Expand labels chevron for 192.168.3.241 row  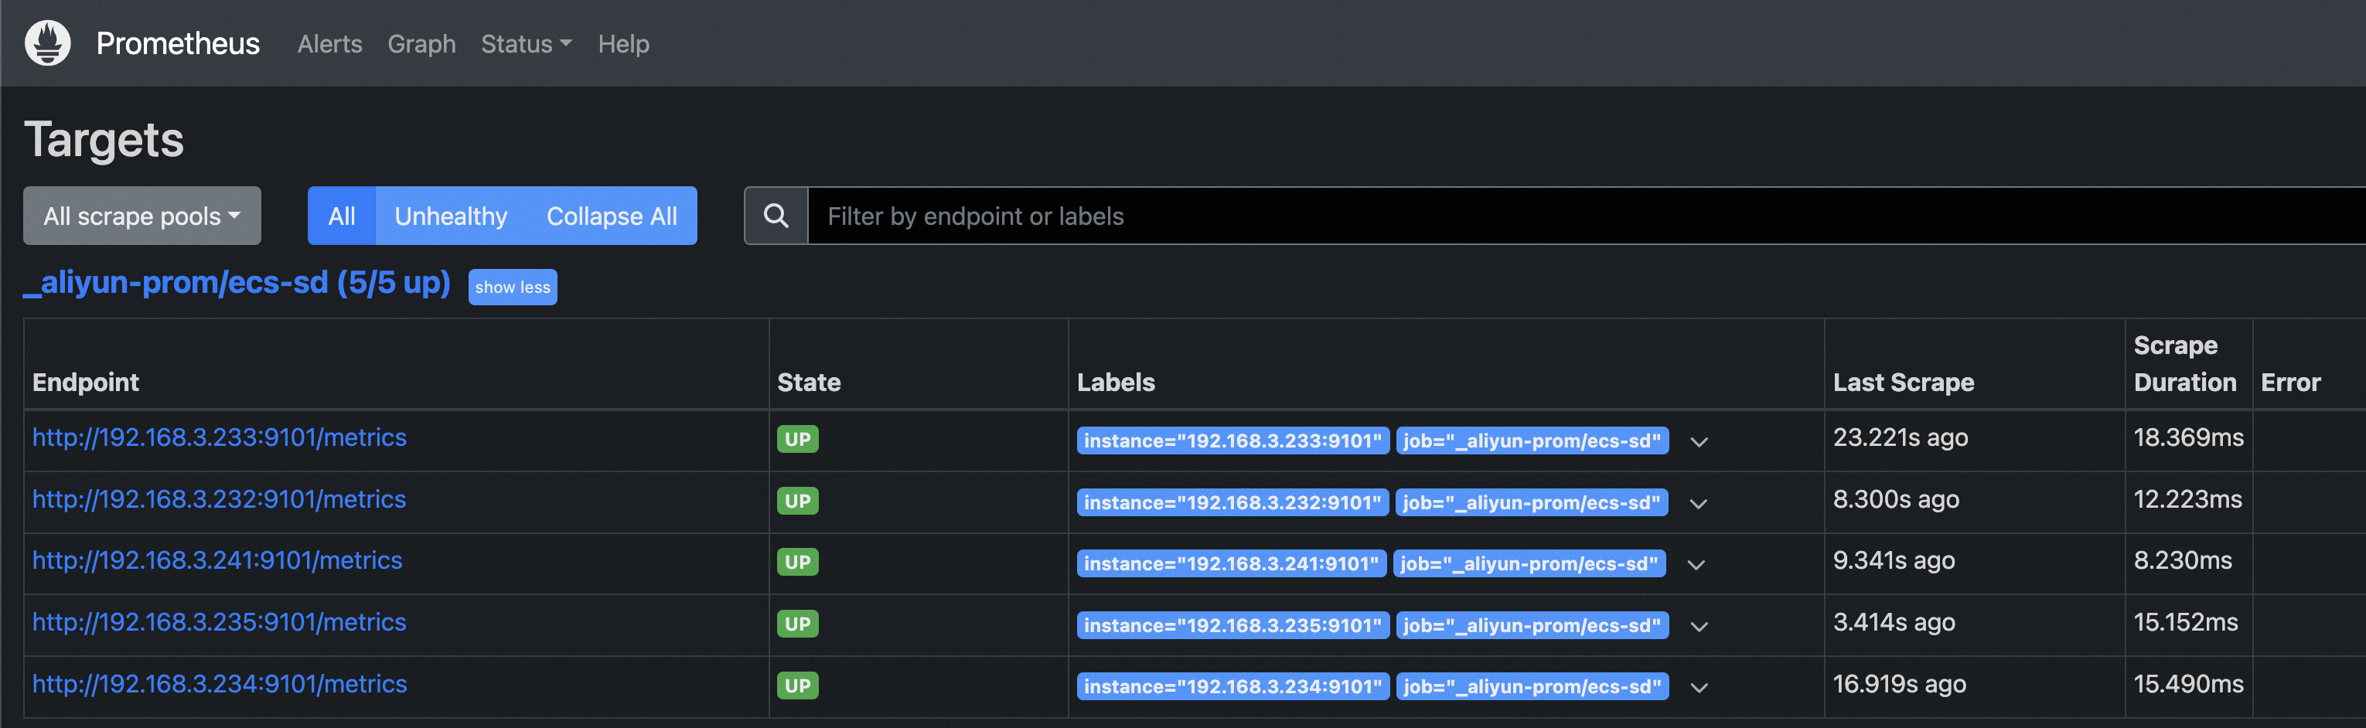pyautogui.click(x=1696, y=565)
